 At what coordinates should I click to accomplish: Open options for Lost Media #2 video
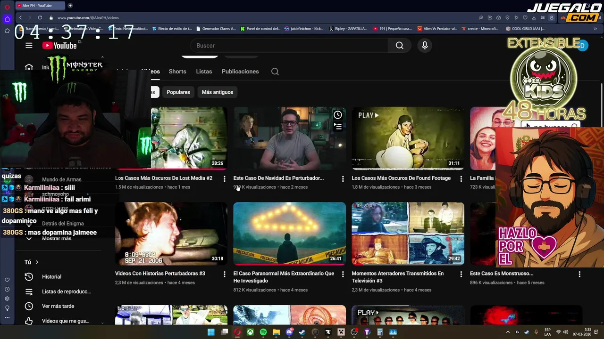click(224, 179)
